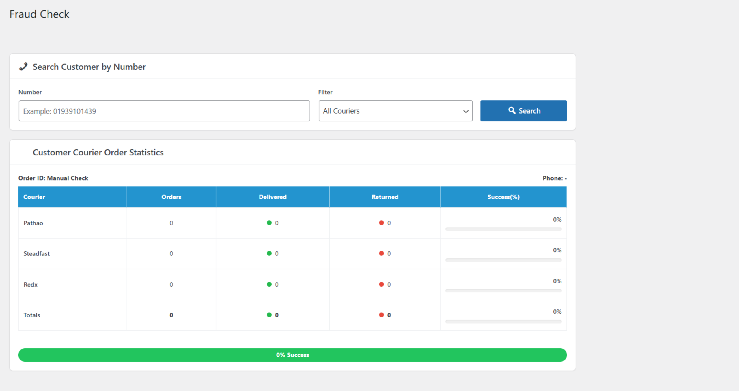Click the Search button

[523, 111]
